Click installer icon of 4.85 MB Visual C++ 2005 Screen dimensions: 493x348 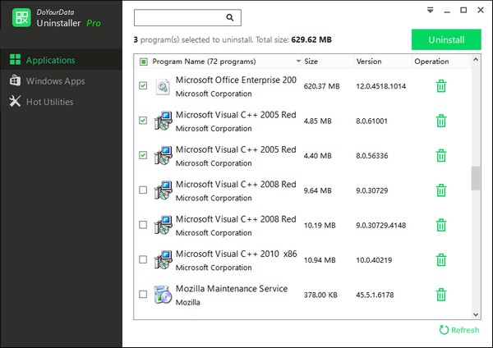(164, 121)
